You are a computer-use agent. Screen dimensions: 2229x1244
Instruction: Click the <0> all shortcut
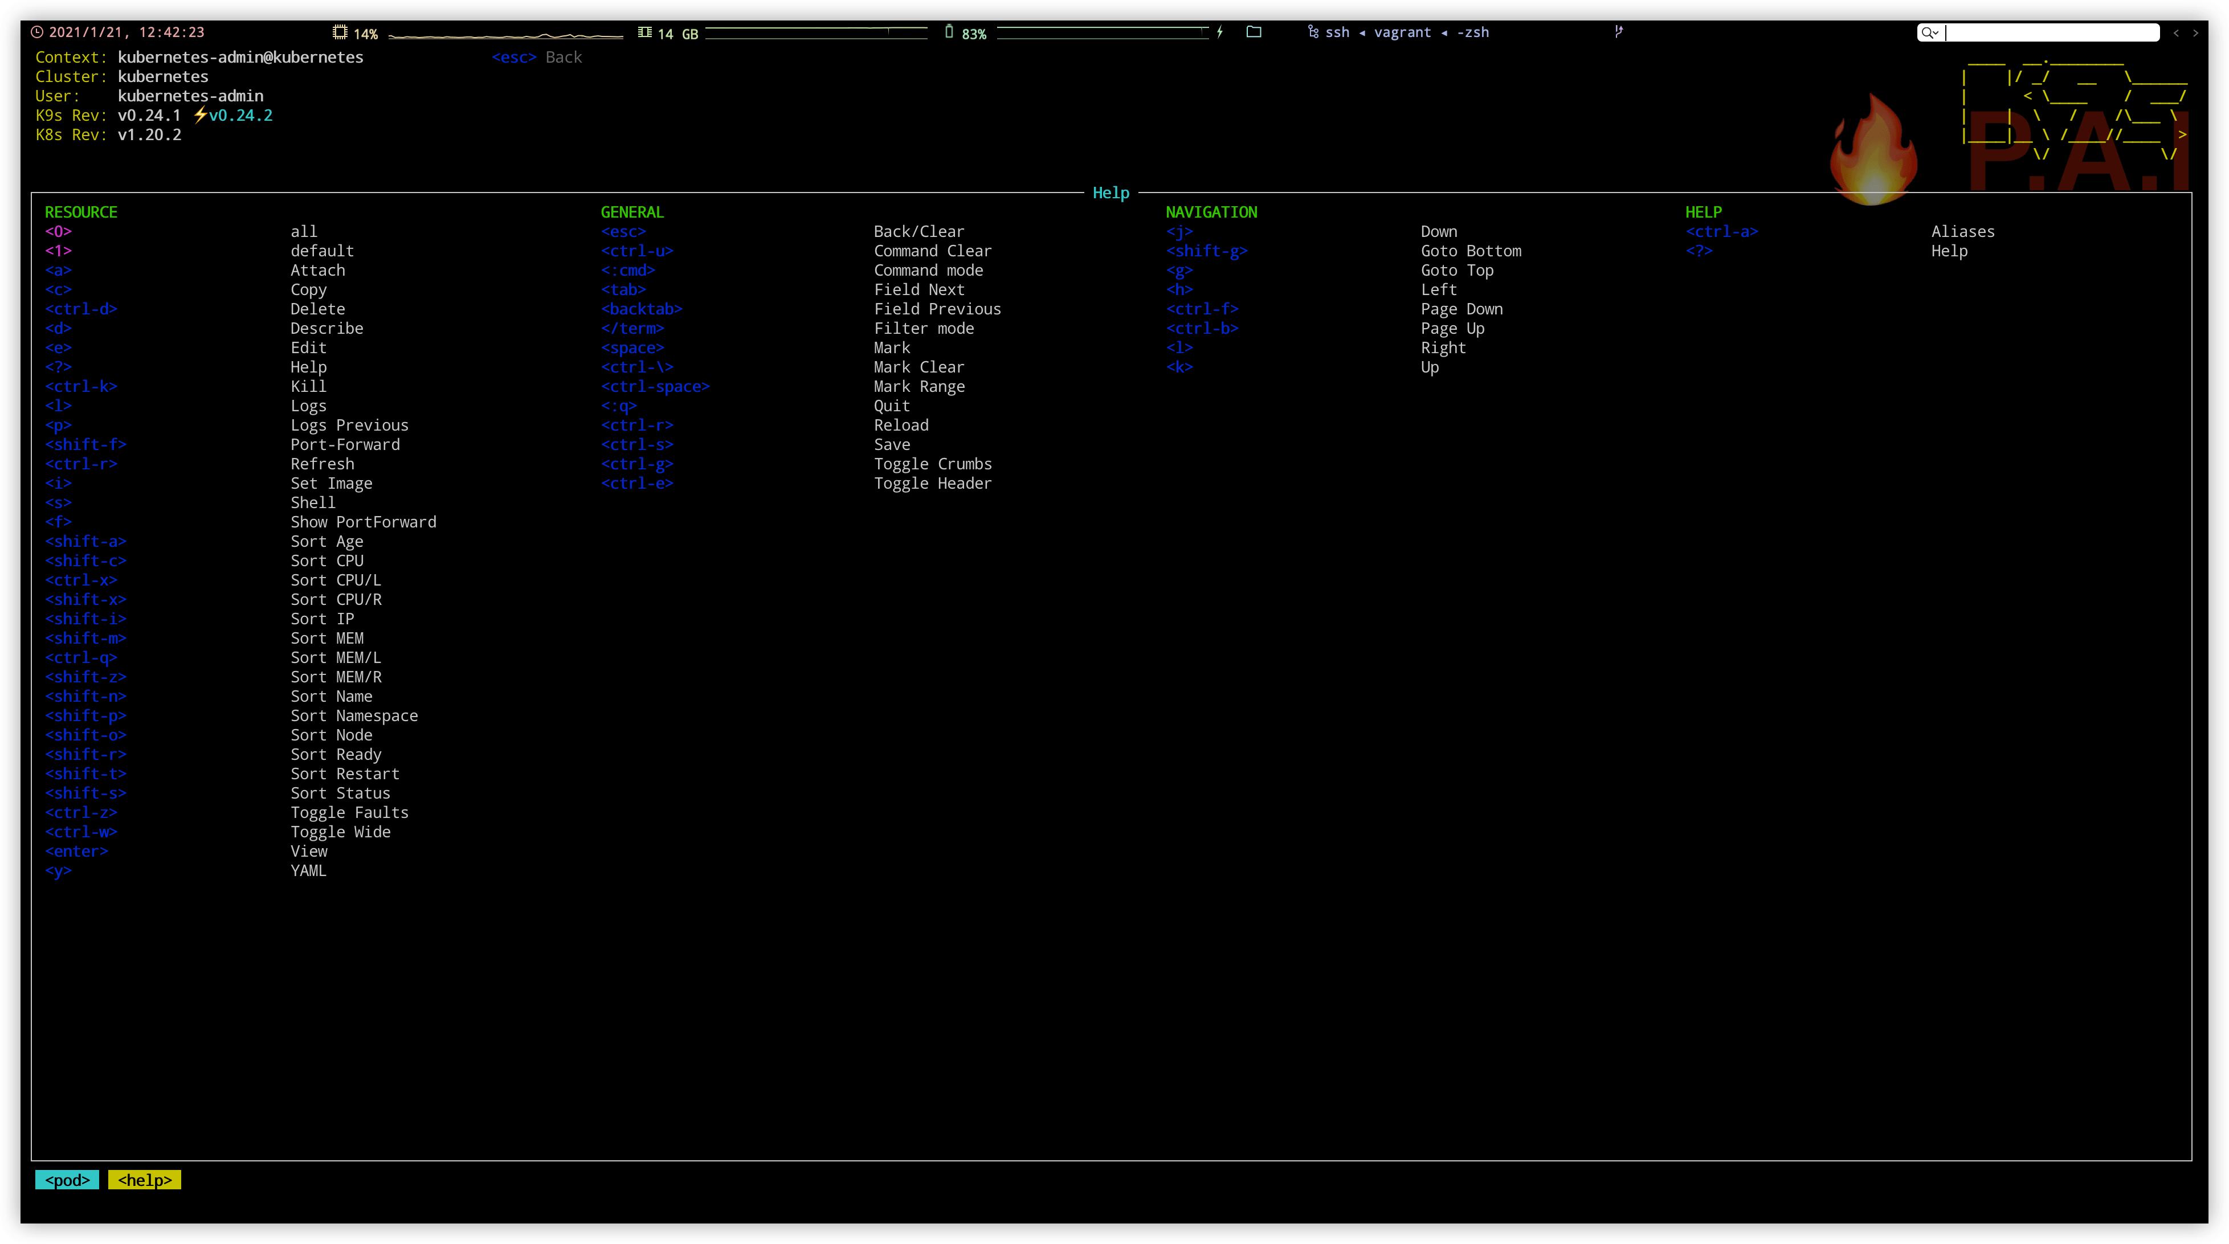(x=58, y=231)
